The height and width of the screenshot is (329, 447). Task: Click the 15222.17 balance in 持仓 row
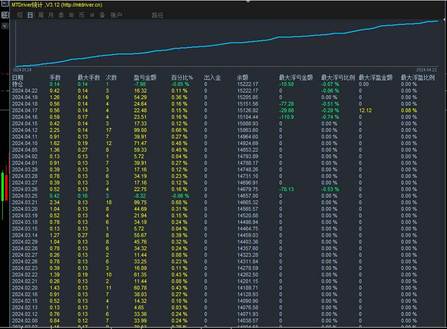[x=247, y=84]
